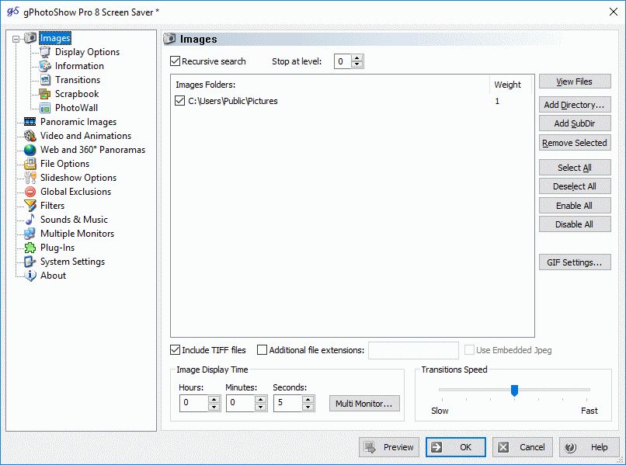
Task: Click Remove Selected button
Action: coord(575,143)
